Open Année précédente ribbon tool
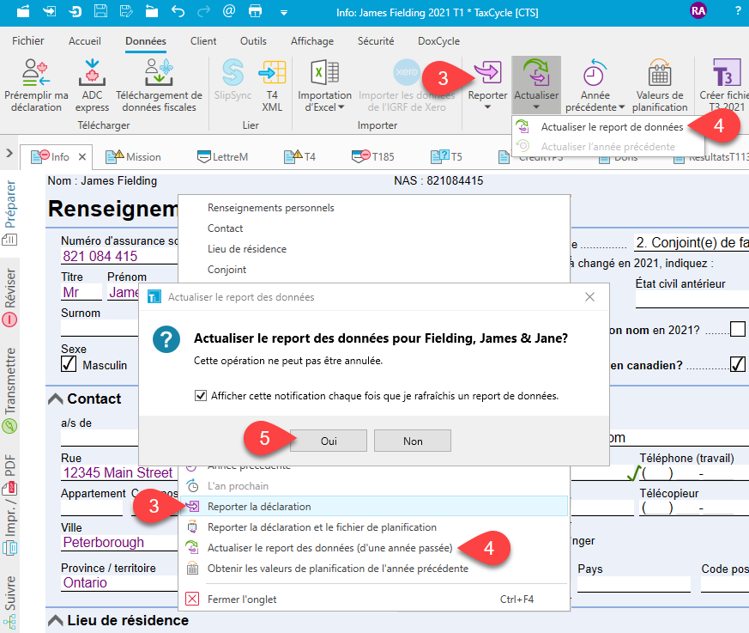Viewport: 749px width, 633px height. point(595,86)
